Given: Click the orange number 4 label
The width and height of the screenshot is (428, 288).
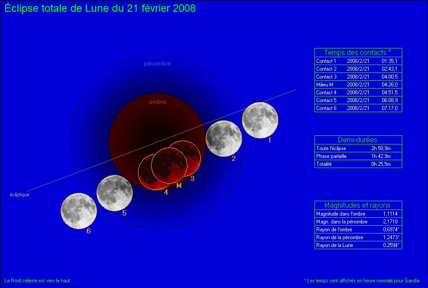Looking at the screenshot, I should pyautogui.click(x=166, y=192).
